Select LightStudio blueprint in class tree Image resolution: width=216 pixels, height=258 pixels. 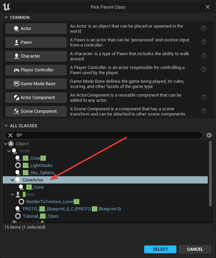(38, 166)
